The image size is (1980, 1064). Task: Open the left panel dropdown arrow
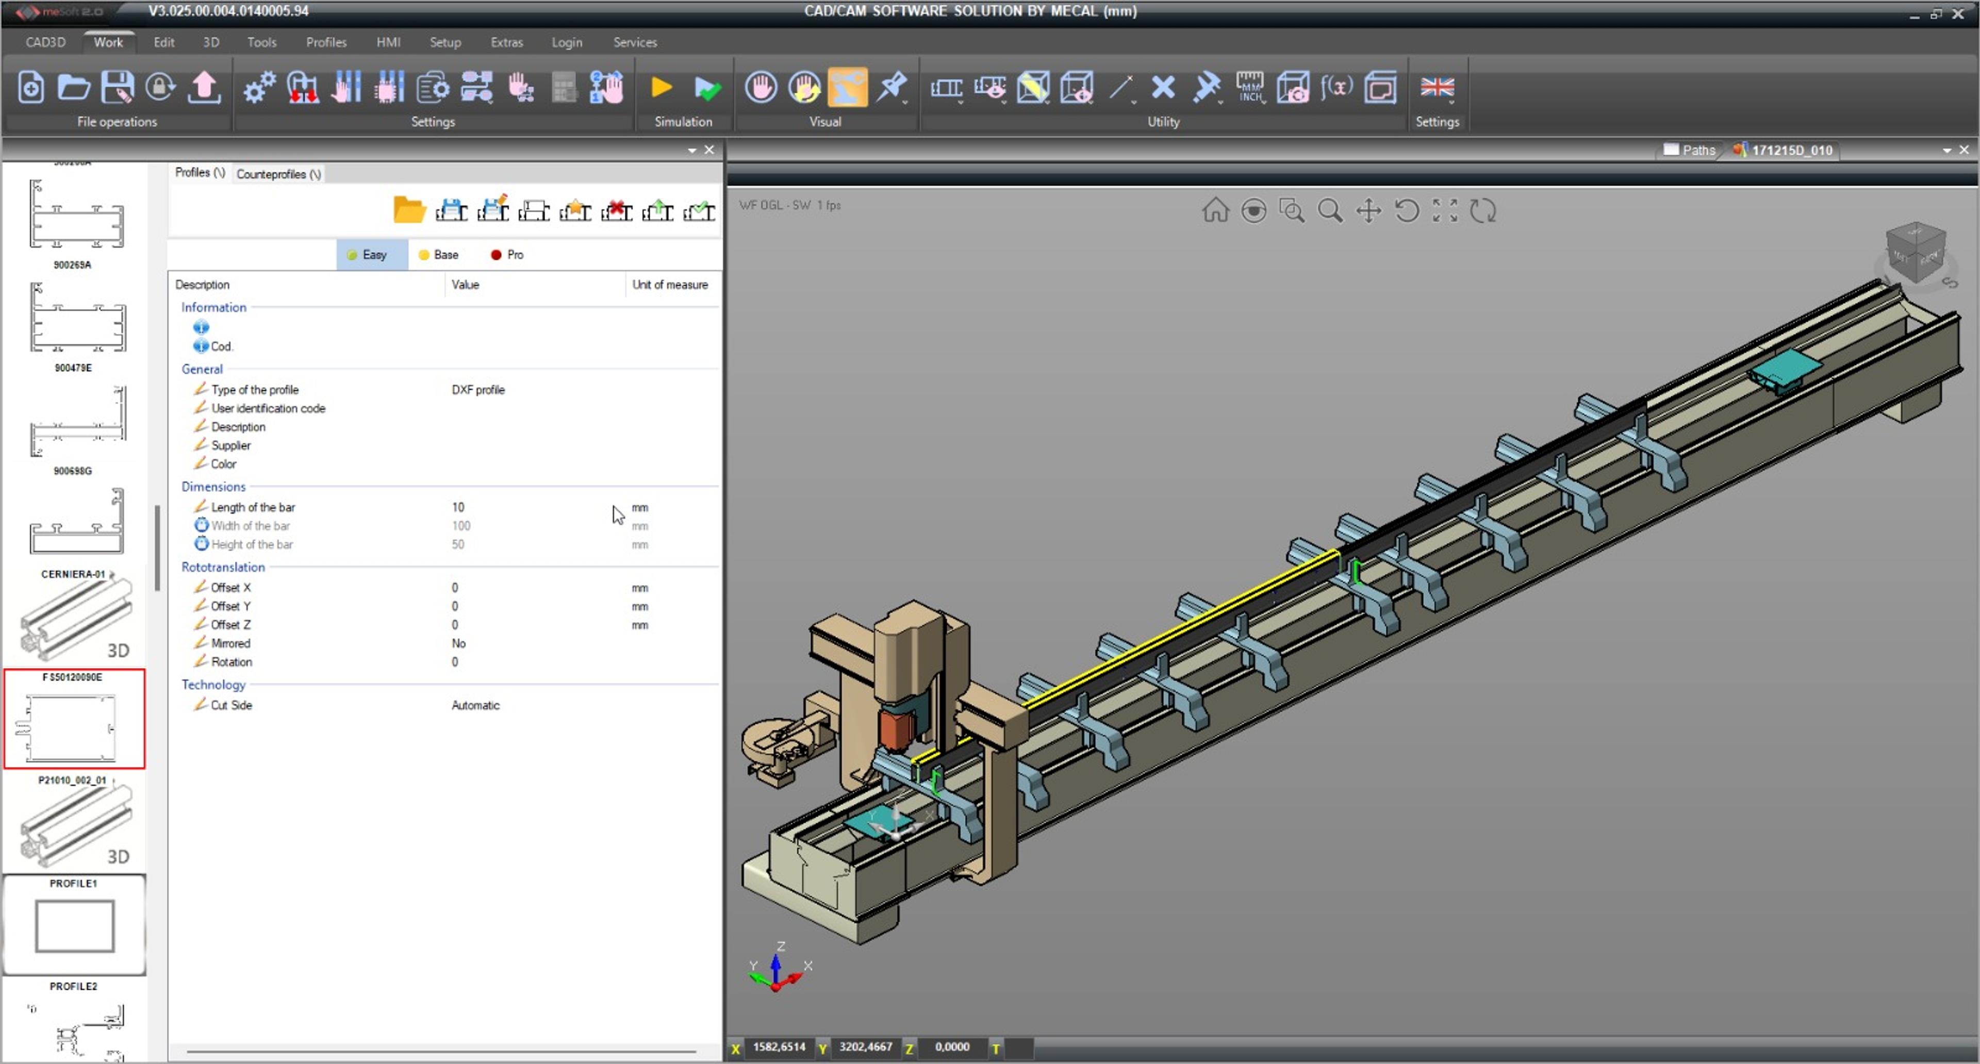pyautogui.click(x=692, y=151)
